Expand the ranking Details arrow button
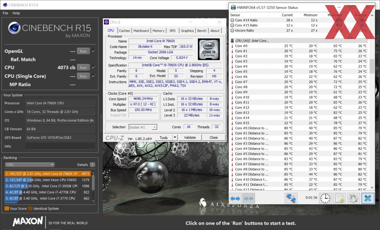380x230 pixels. click(92, 165)
